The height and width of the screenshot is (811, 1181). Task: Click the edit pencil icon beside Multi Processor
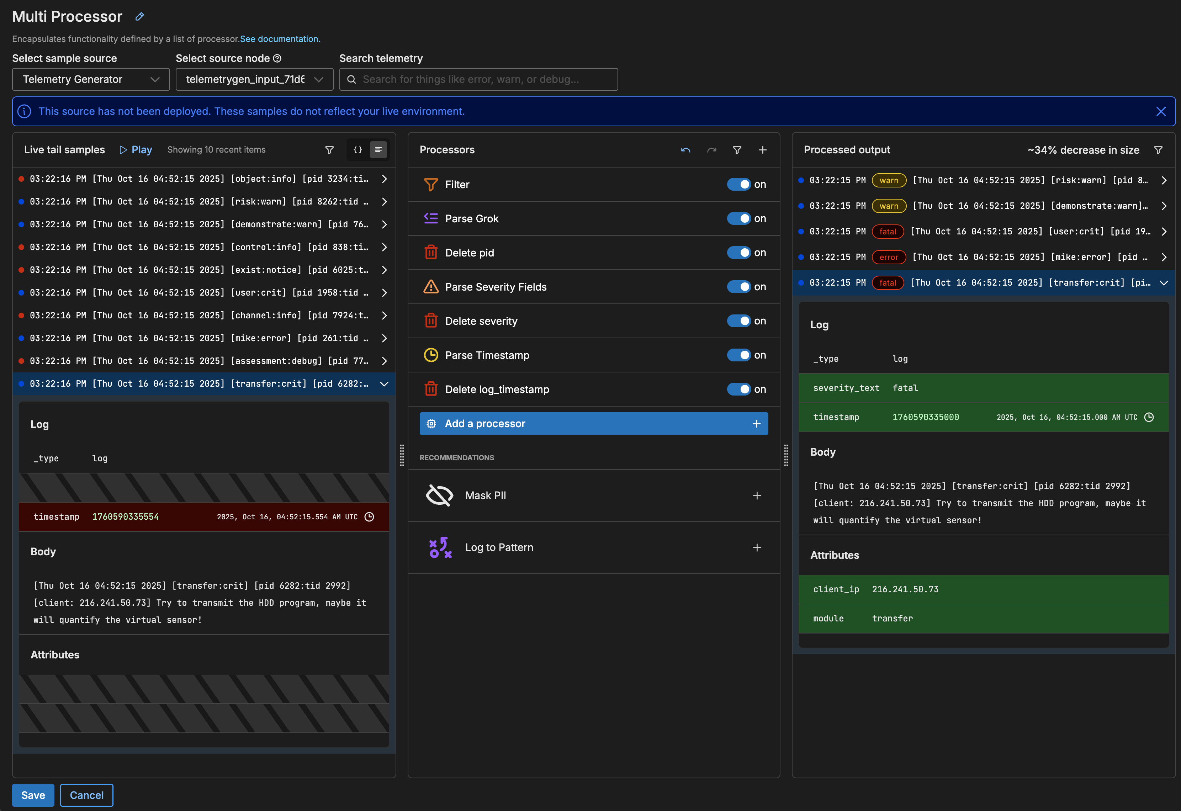click(x=140, y=17)
